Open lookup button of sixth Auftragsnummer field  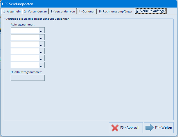click(42, 65)
